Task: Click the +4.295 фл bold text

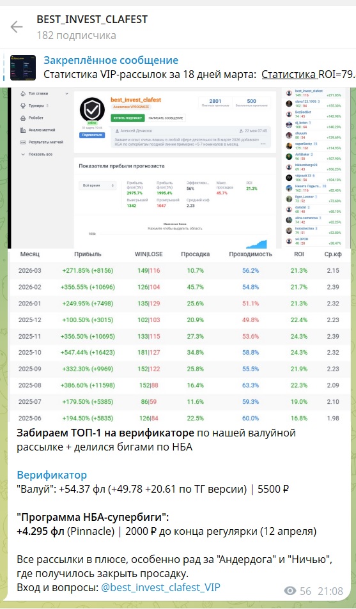Action: point(40,531)
